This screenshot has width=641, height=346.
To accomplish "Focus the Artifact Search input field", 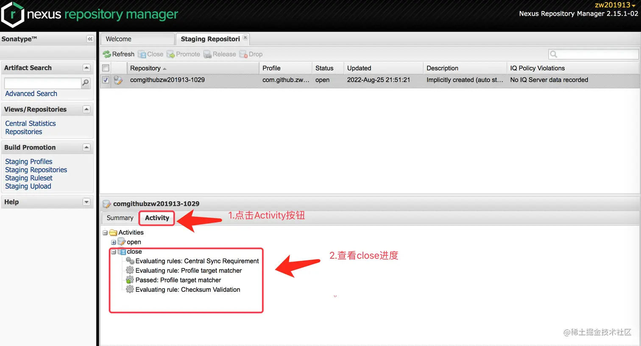I will (42, 83).
